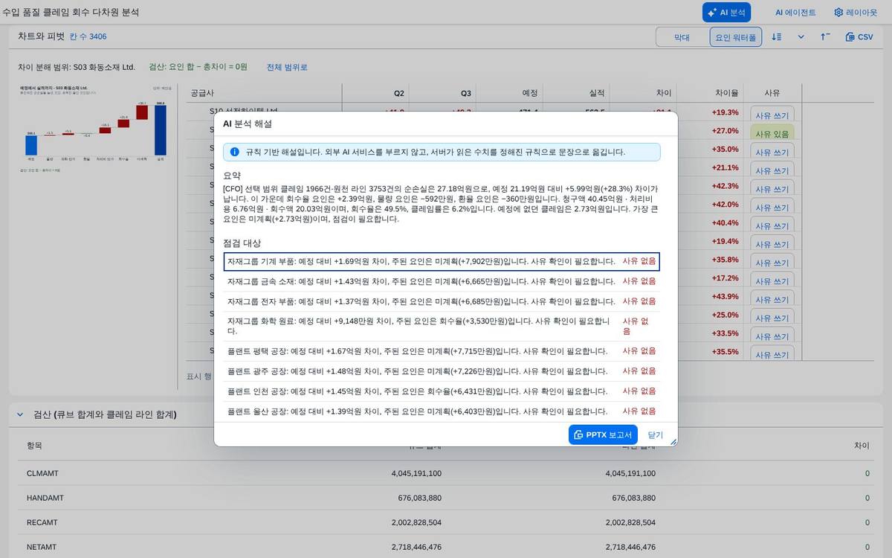Click 사유 쓰기 on the +19.4% row
Image resolution: width=892 pixels, height=558 pixels.
[772, 244]
